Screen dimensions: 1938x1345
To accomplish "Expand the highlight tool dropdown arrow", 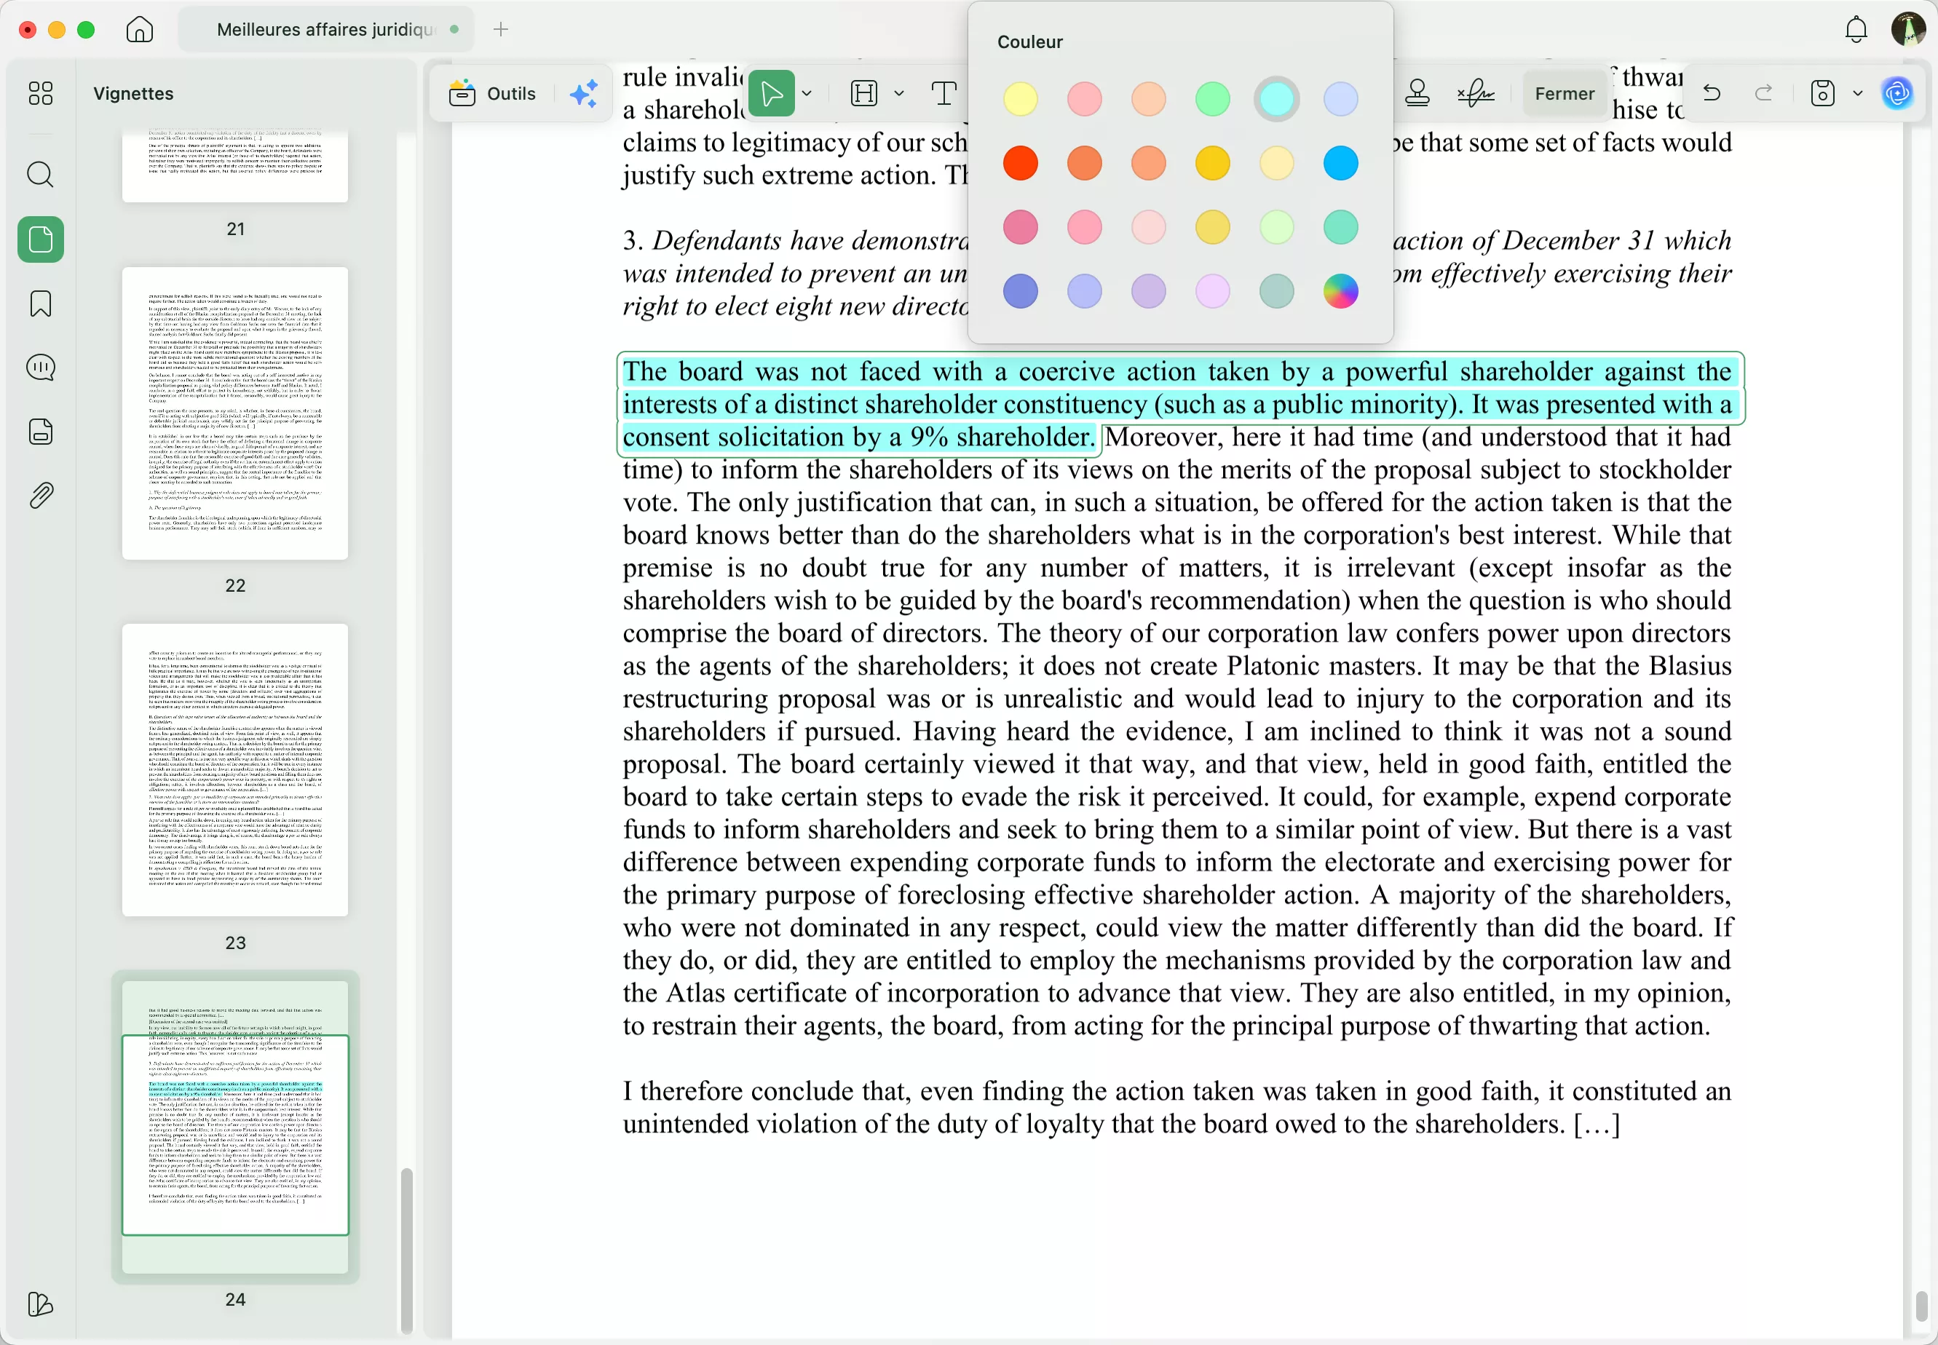I will click(x=898, y=92).
